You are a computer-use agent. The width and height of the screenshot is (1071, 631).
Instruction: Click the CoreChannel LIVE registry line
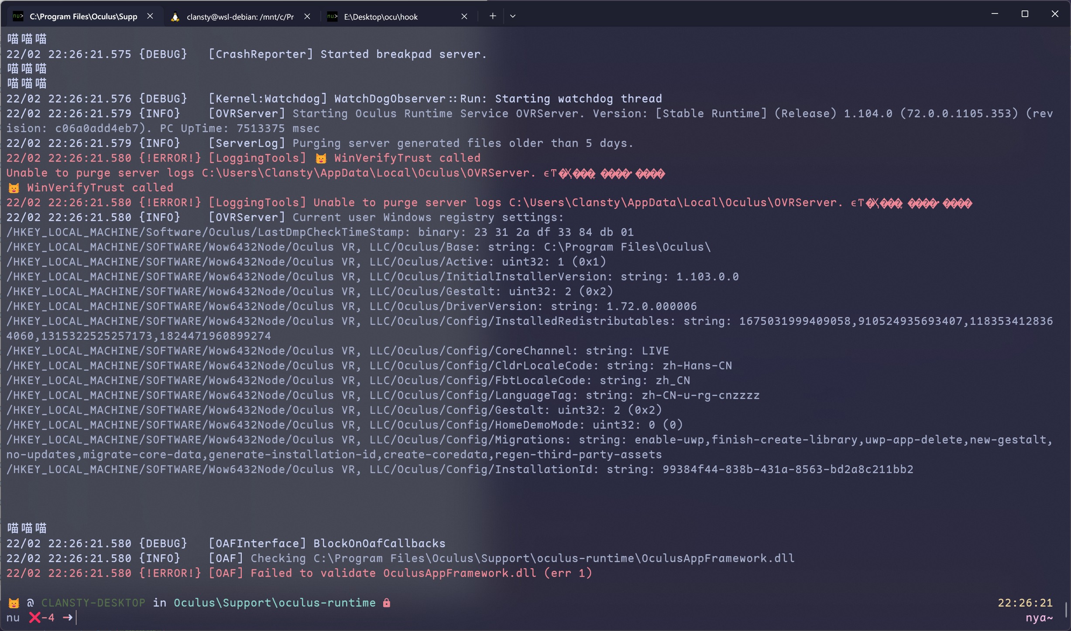[337, 351]
